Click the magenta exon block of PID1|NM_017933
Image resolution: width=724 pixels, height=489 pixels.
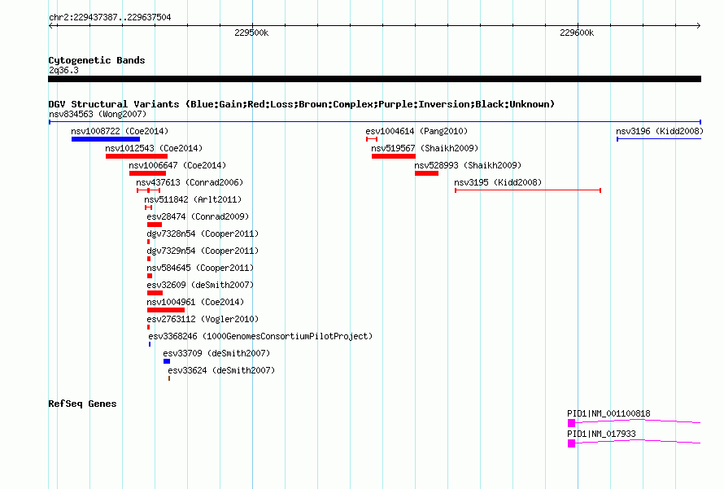click(x=572, y=443)
